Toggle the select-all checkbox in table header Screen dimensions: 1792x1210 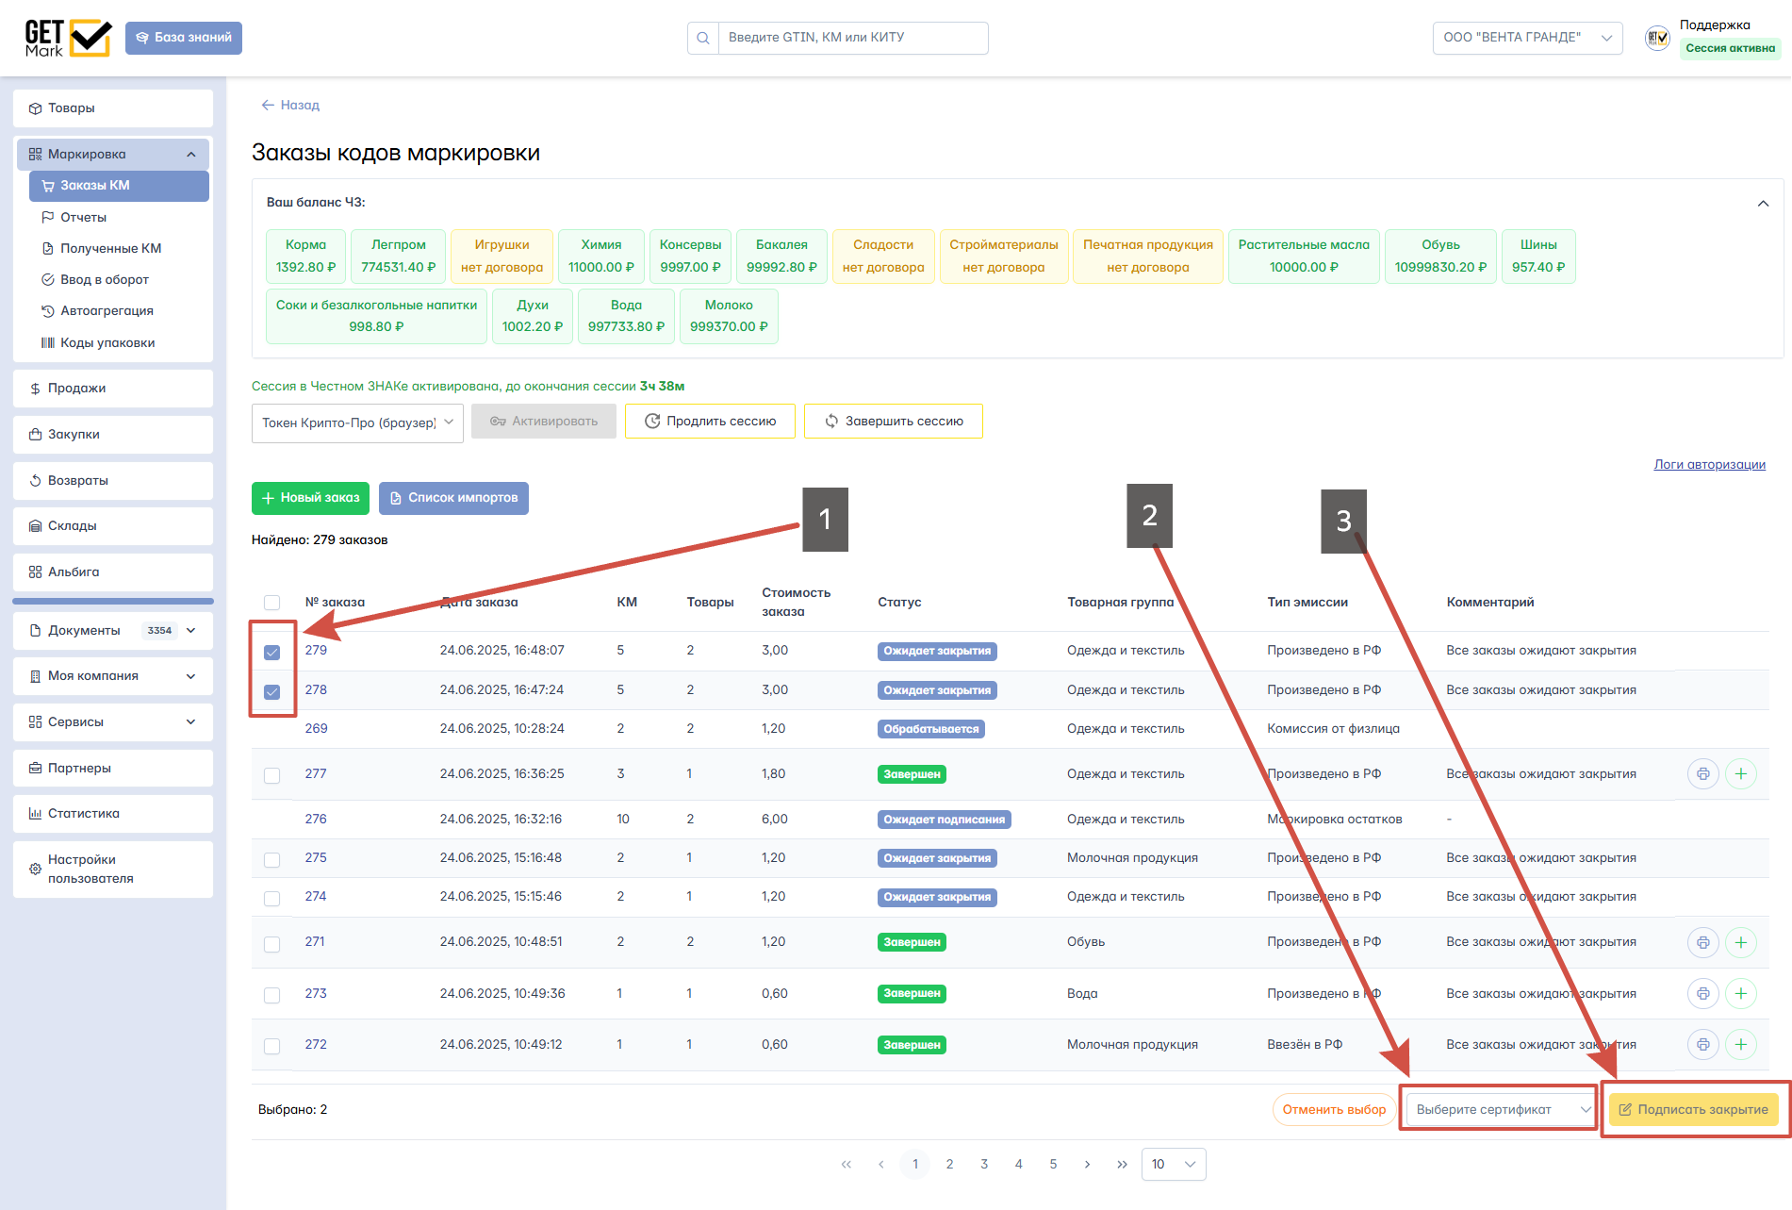coord(272,603)
